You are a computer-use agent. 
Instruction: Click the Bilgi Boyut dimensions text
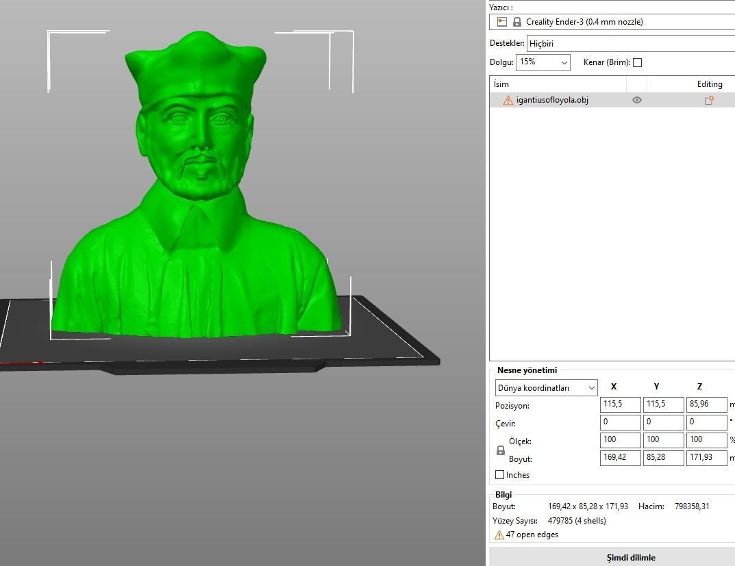588,506
